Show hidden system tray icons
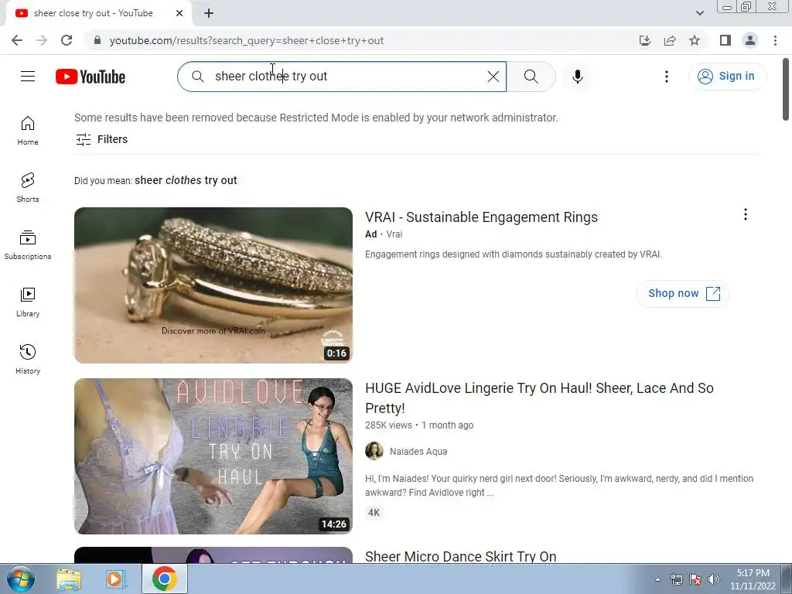This screenshot has width=792, height=594. pos(657,579)
